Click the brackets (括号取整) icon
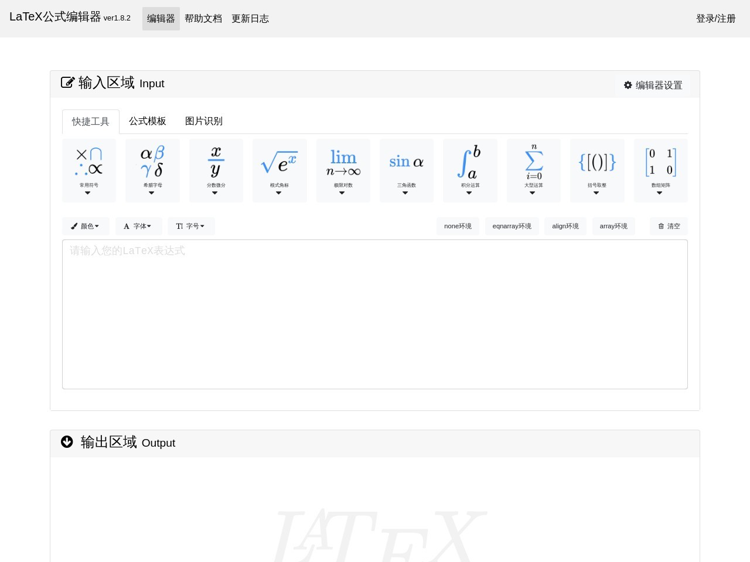Viewport: 750px width, 562px height. click(x=597, y=170)
